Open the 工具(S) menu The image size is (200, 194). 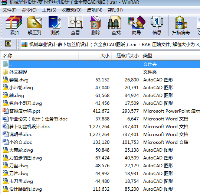(49, 10)
